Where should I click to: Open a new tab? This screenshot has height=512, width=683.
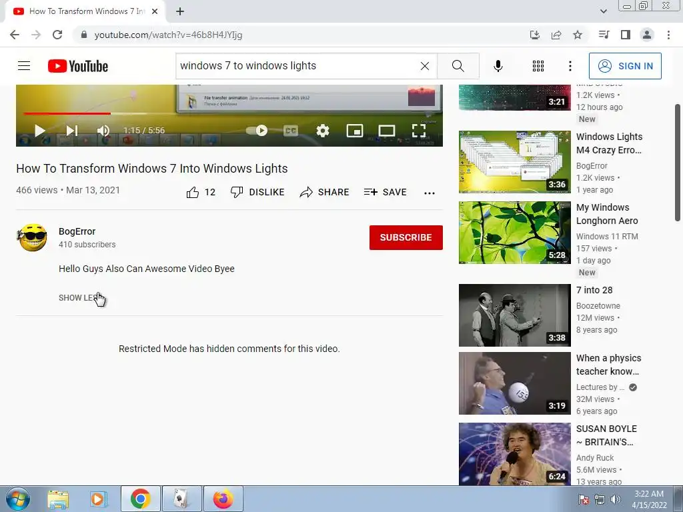(180, 11)
